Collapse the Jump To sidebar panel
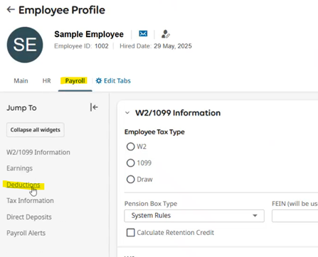 [94, 107]
